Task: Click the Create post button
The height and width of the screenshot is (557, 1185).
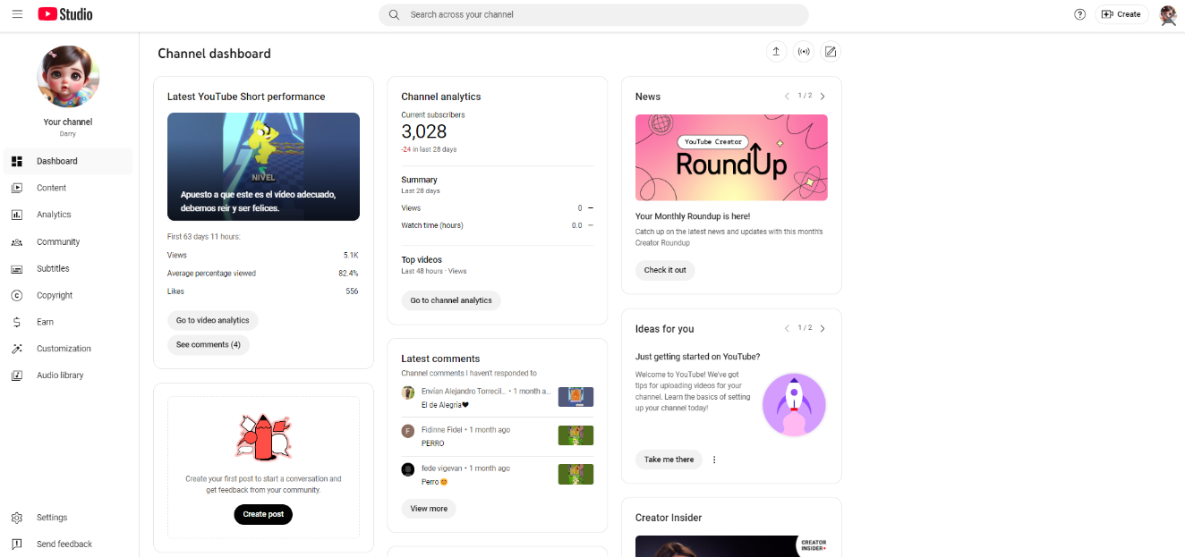Action: click(263, 514)
